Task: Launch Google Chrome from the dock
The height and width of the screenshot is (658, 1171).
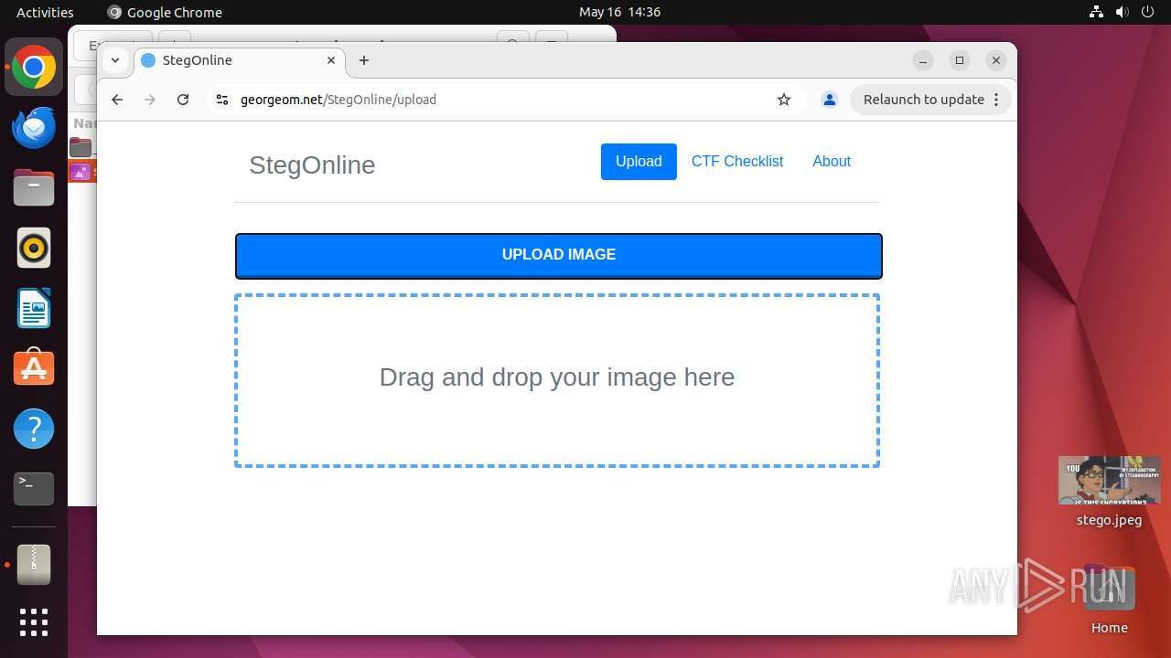Action: pyautogui.click(x=34, y=68)
